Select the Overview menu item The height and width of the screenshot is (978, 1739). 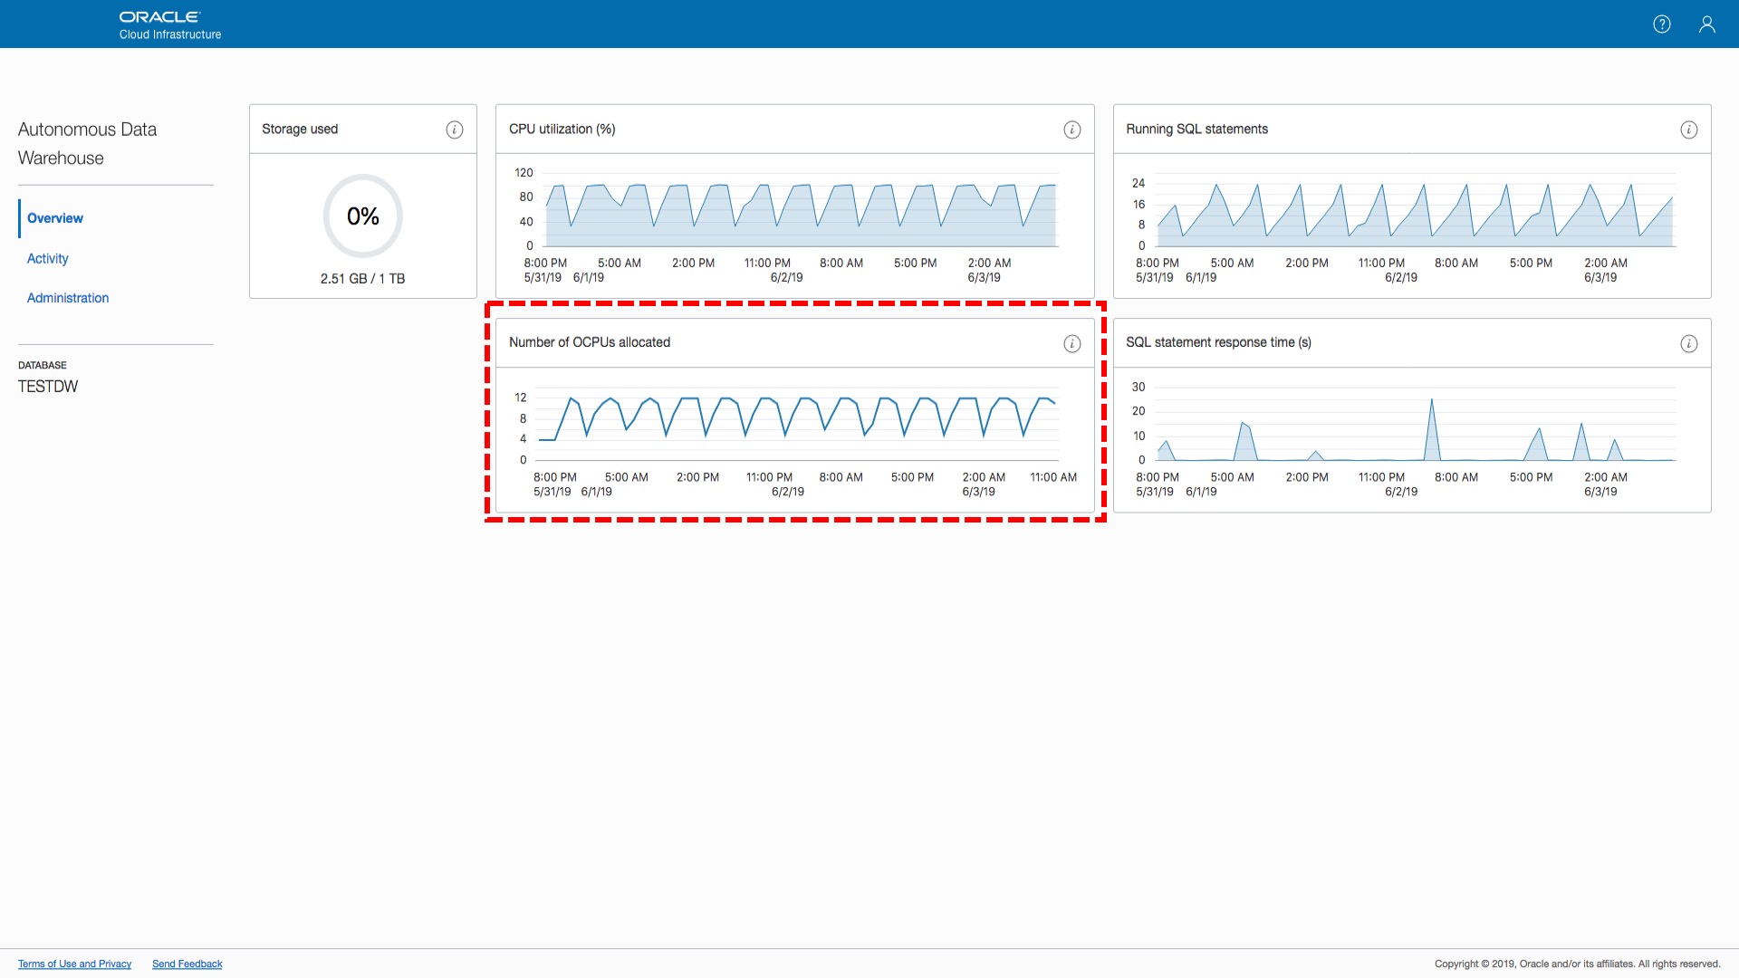click(55, 218)
